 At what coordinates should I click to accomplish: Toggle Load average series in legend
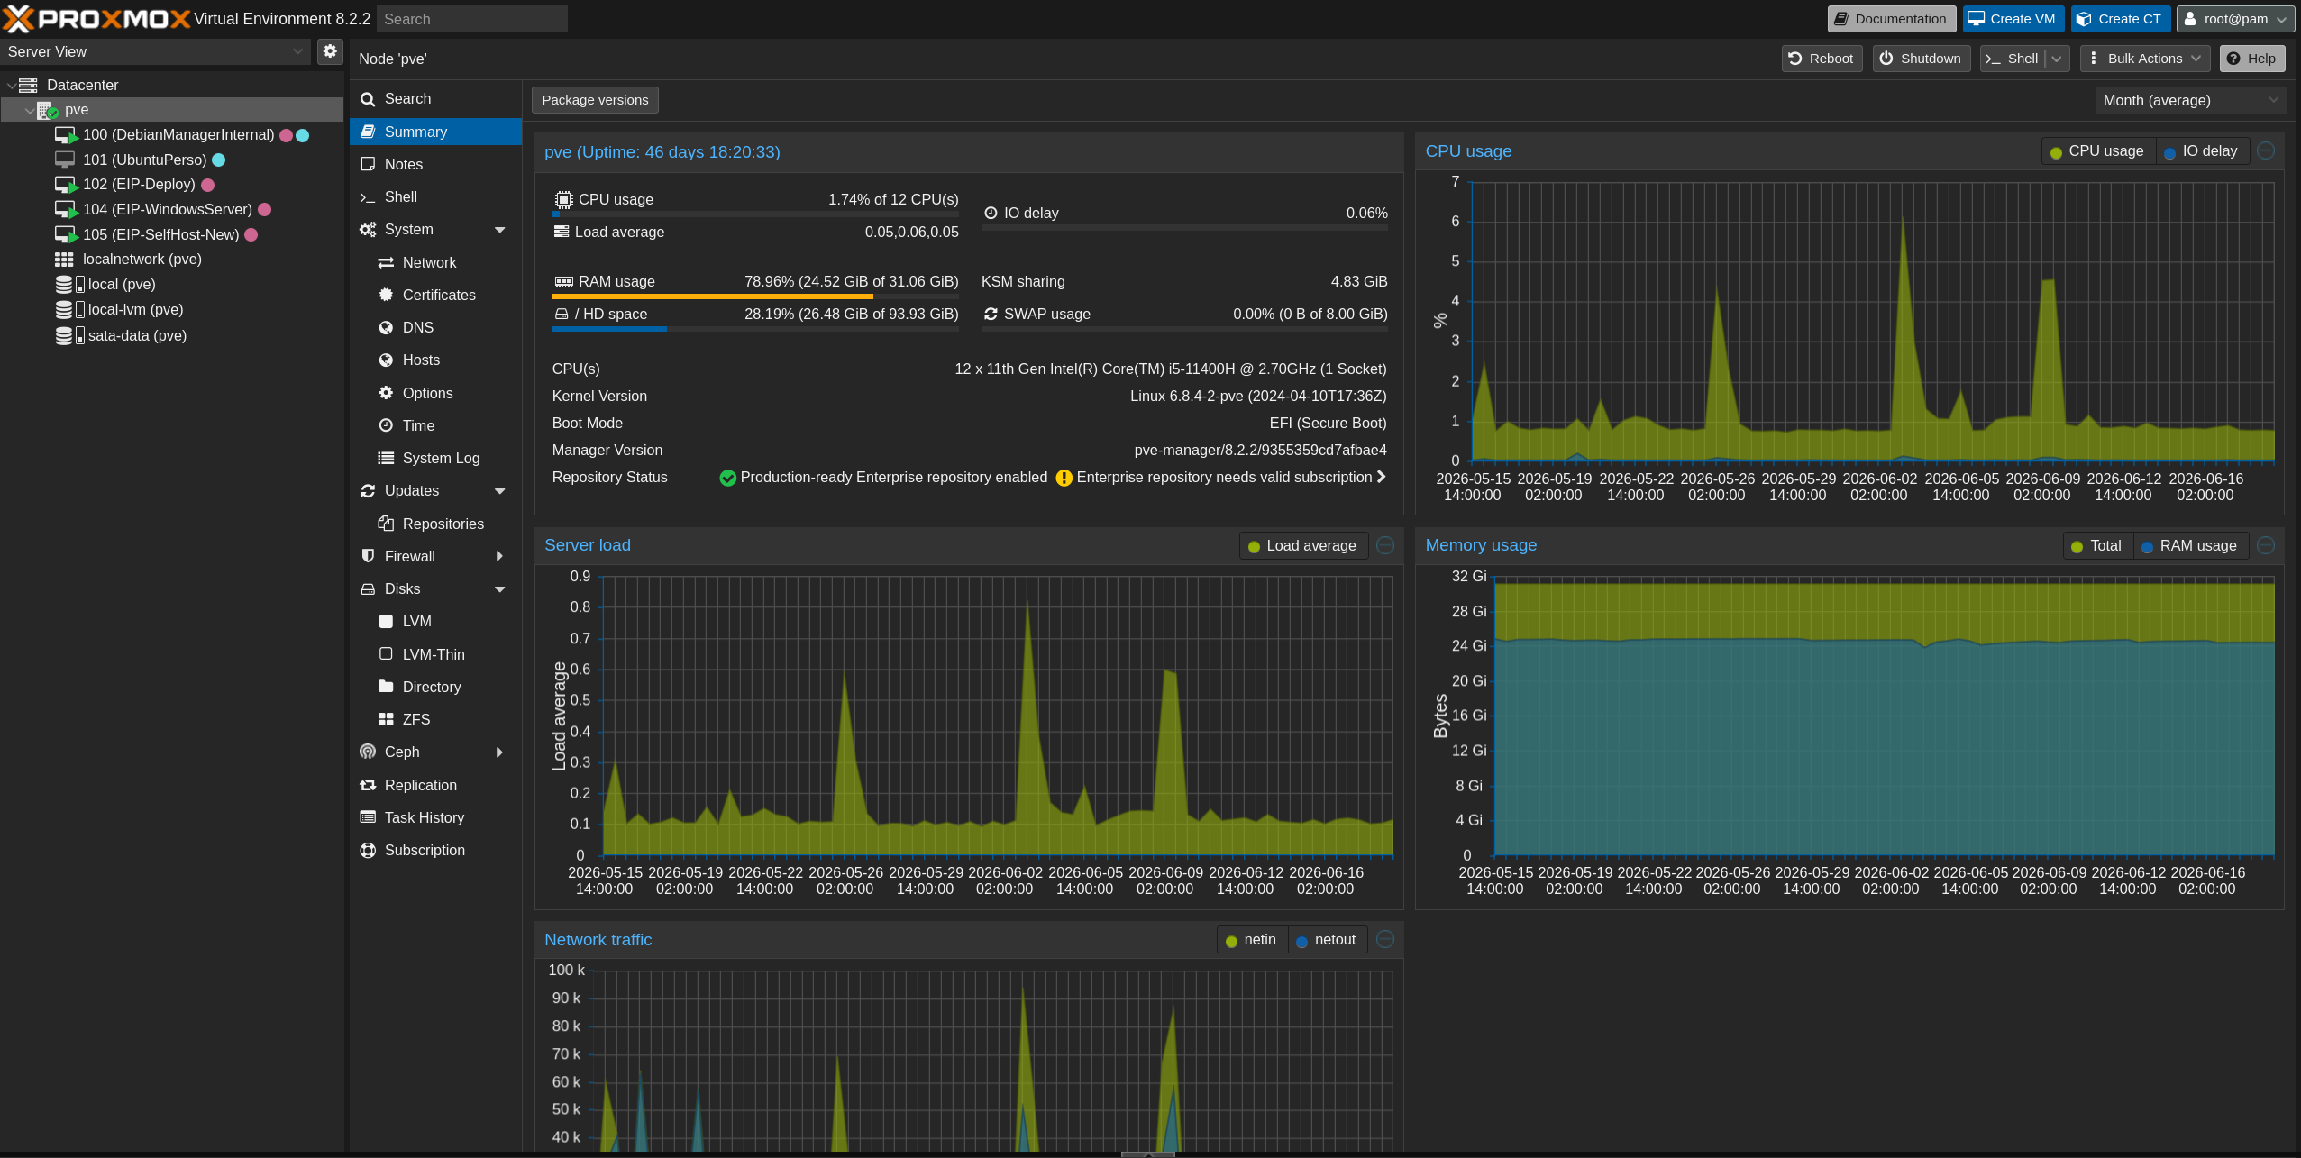tap(1303, 545)
